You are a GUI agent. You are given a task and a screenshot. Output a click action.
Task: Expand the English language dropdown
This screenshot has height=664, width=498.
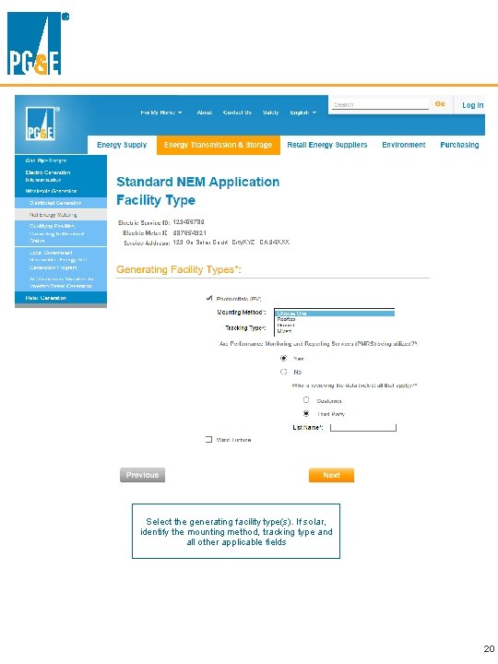303,113
